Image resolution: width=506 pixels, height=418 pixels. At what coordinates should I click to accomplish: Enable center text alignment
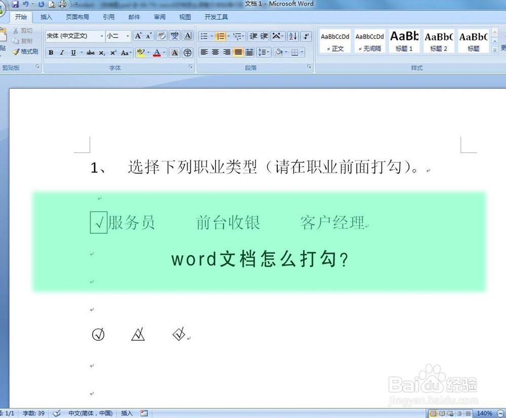(215, 52)
